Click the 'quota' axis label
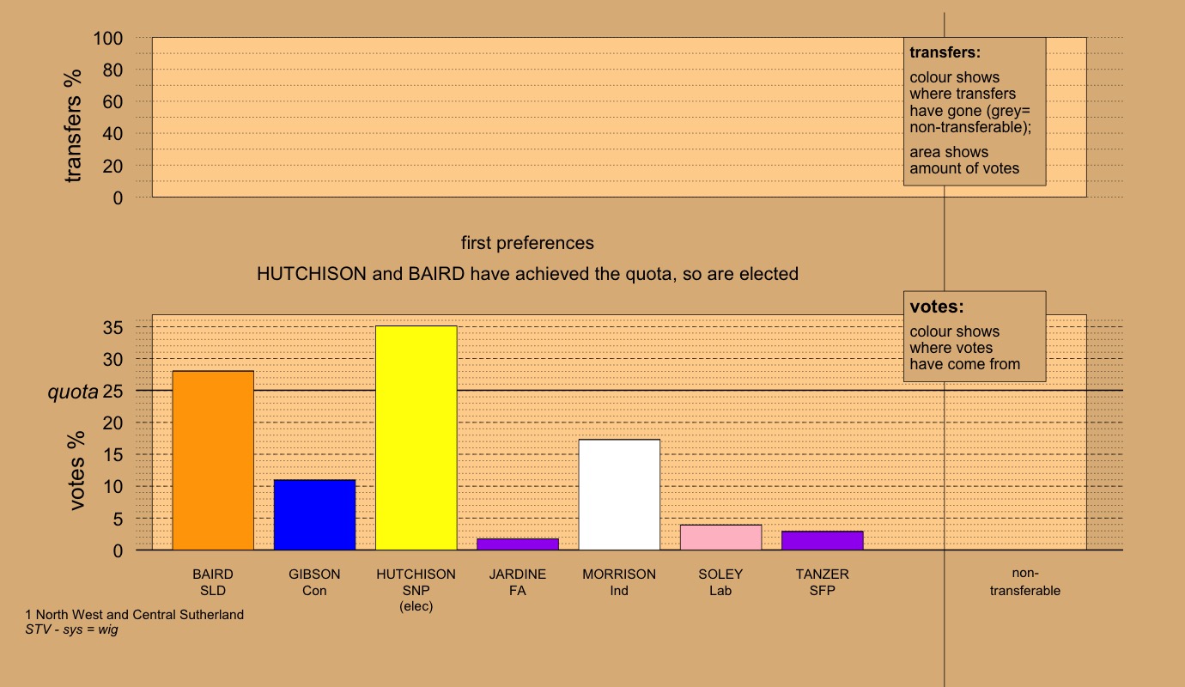Image resolution: width=1185 pixels, height=687 pixels. click(73, 392)
